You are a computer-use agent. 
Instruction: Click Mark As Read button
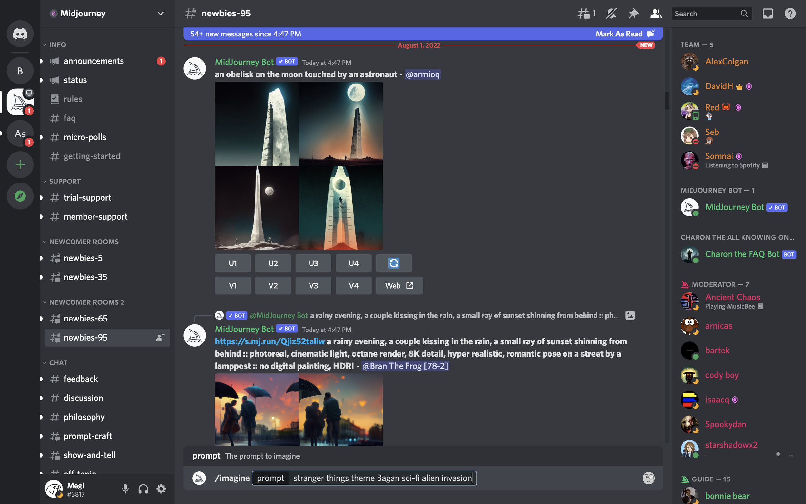619,34
